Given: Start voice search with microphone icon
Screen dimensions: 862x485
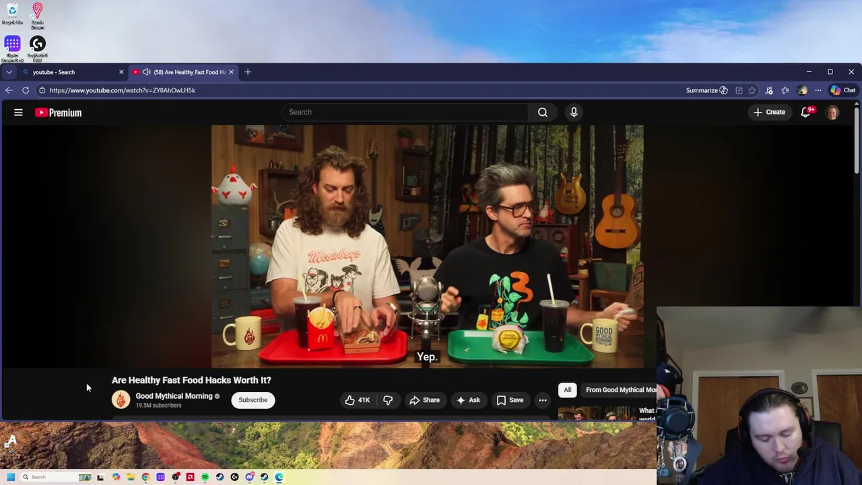Looking at the screenshot, I should click(x=574, y=112).
